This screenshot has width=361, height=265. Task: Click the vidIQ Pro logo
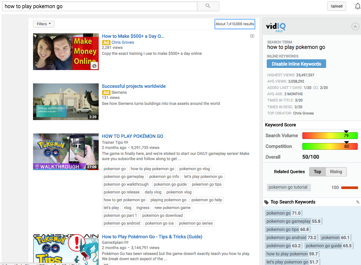(276, 27)
